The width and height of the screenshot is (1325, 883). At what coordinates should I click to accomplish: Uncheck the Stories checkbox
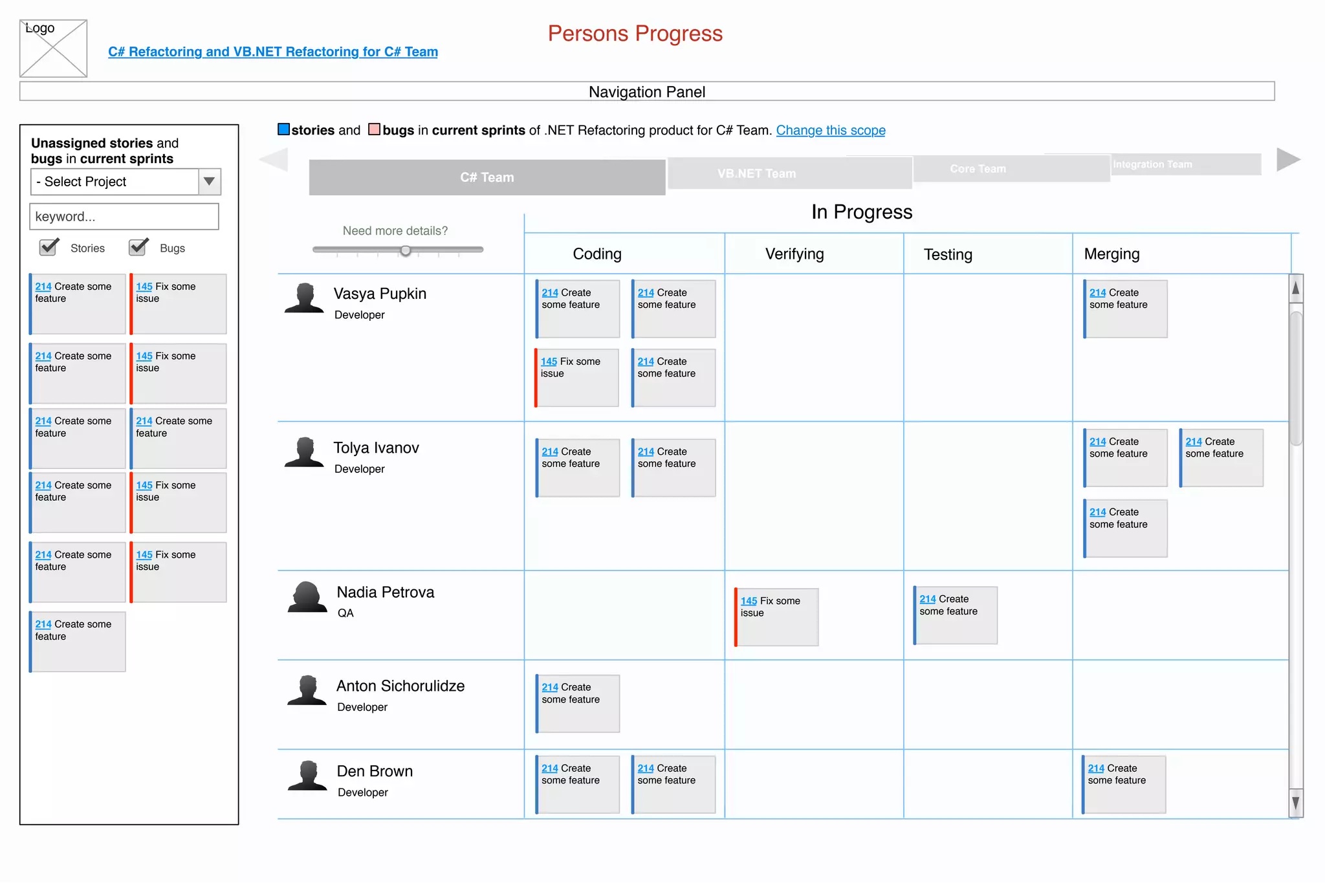tap(49, 247)
